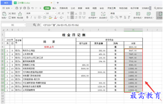This screenshot has width=163, height=104.
Task: Open Print Preview from quick toolbar
Action: tap(29, 8)
